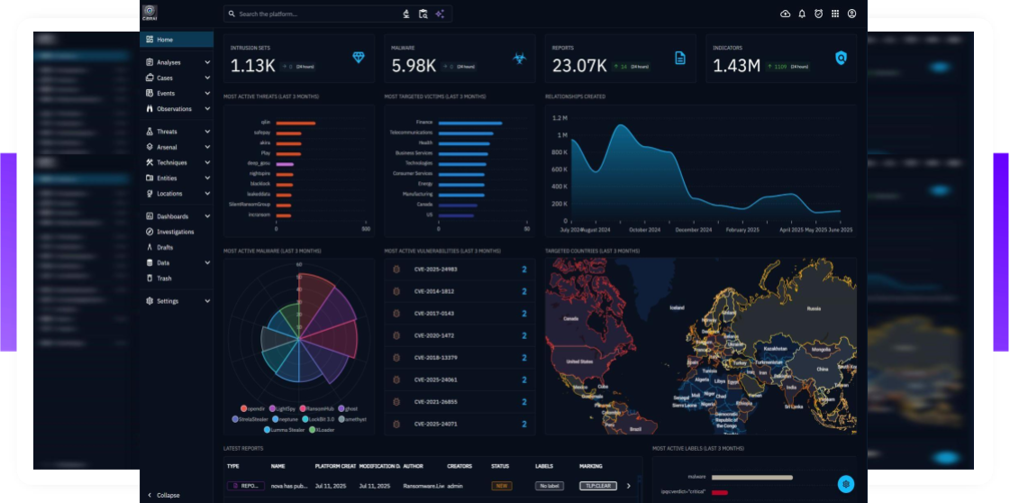Expand the Threats section chevron
Image resolution: width=1010 pixels, height=503 pixels.
click(207, 132)
